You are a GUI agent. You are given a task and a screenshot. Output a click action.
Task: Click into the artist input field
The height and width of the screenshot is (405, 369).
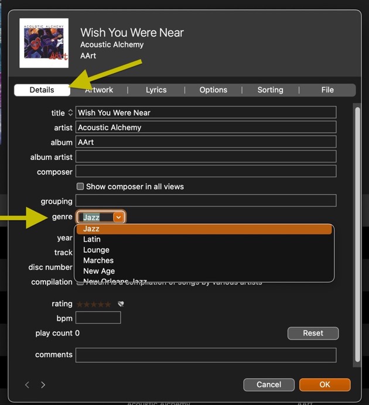pos(206,127)
